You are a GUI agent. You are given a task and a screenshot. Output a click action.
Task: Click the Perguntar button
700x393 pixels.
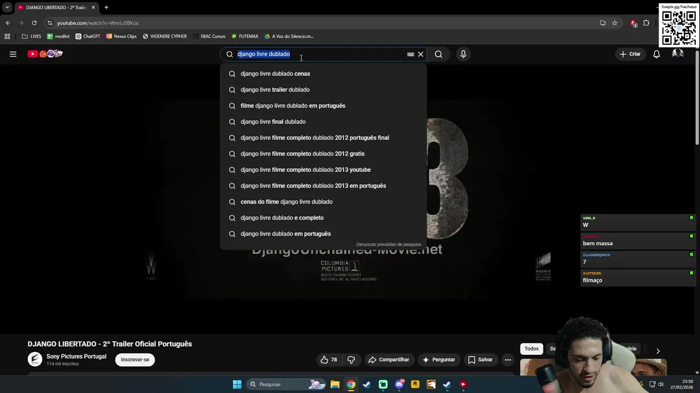tap(438, 360)
